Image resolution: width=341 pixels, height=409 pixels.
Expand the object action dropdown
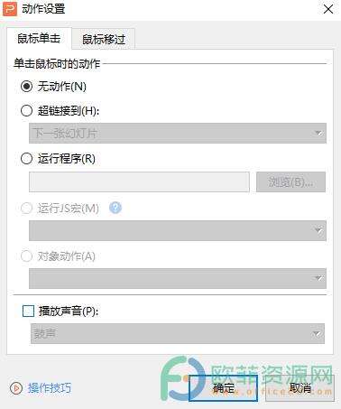pyautogui.click(x=178, y=278)
